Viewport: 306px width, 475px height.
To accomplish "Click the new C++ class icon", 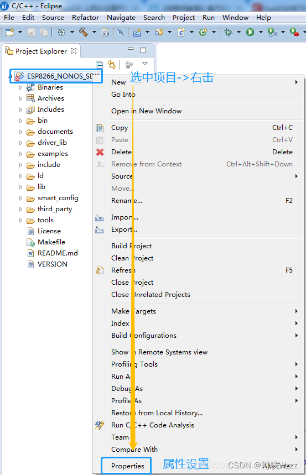I will [x=203, y=32].
